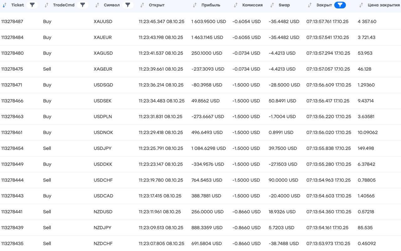Click the sort arrows beside Комиссия header
Image resolution: width=401 pixels, height=251 pixels.
(x=236, y=5)
